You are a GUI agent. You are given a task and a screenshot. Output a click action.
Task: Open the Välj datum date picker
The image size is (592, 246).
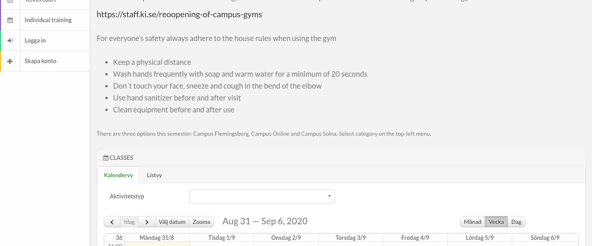(x=172, y=222)
